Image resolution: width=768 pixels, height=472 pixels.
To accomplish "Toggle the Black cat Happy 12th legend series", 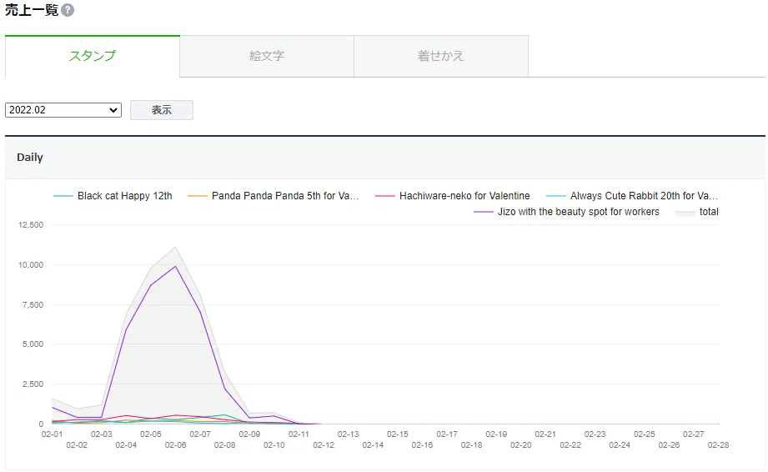I will pos(113,196).
